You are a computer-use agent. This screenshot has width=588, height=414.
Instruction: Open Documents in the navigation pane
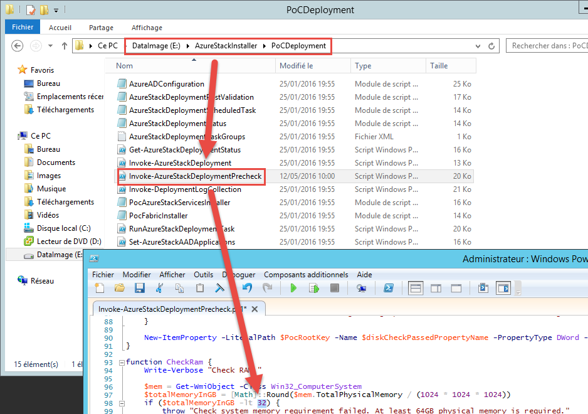tap(56, 162)
